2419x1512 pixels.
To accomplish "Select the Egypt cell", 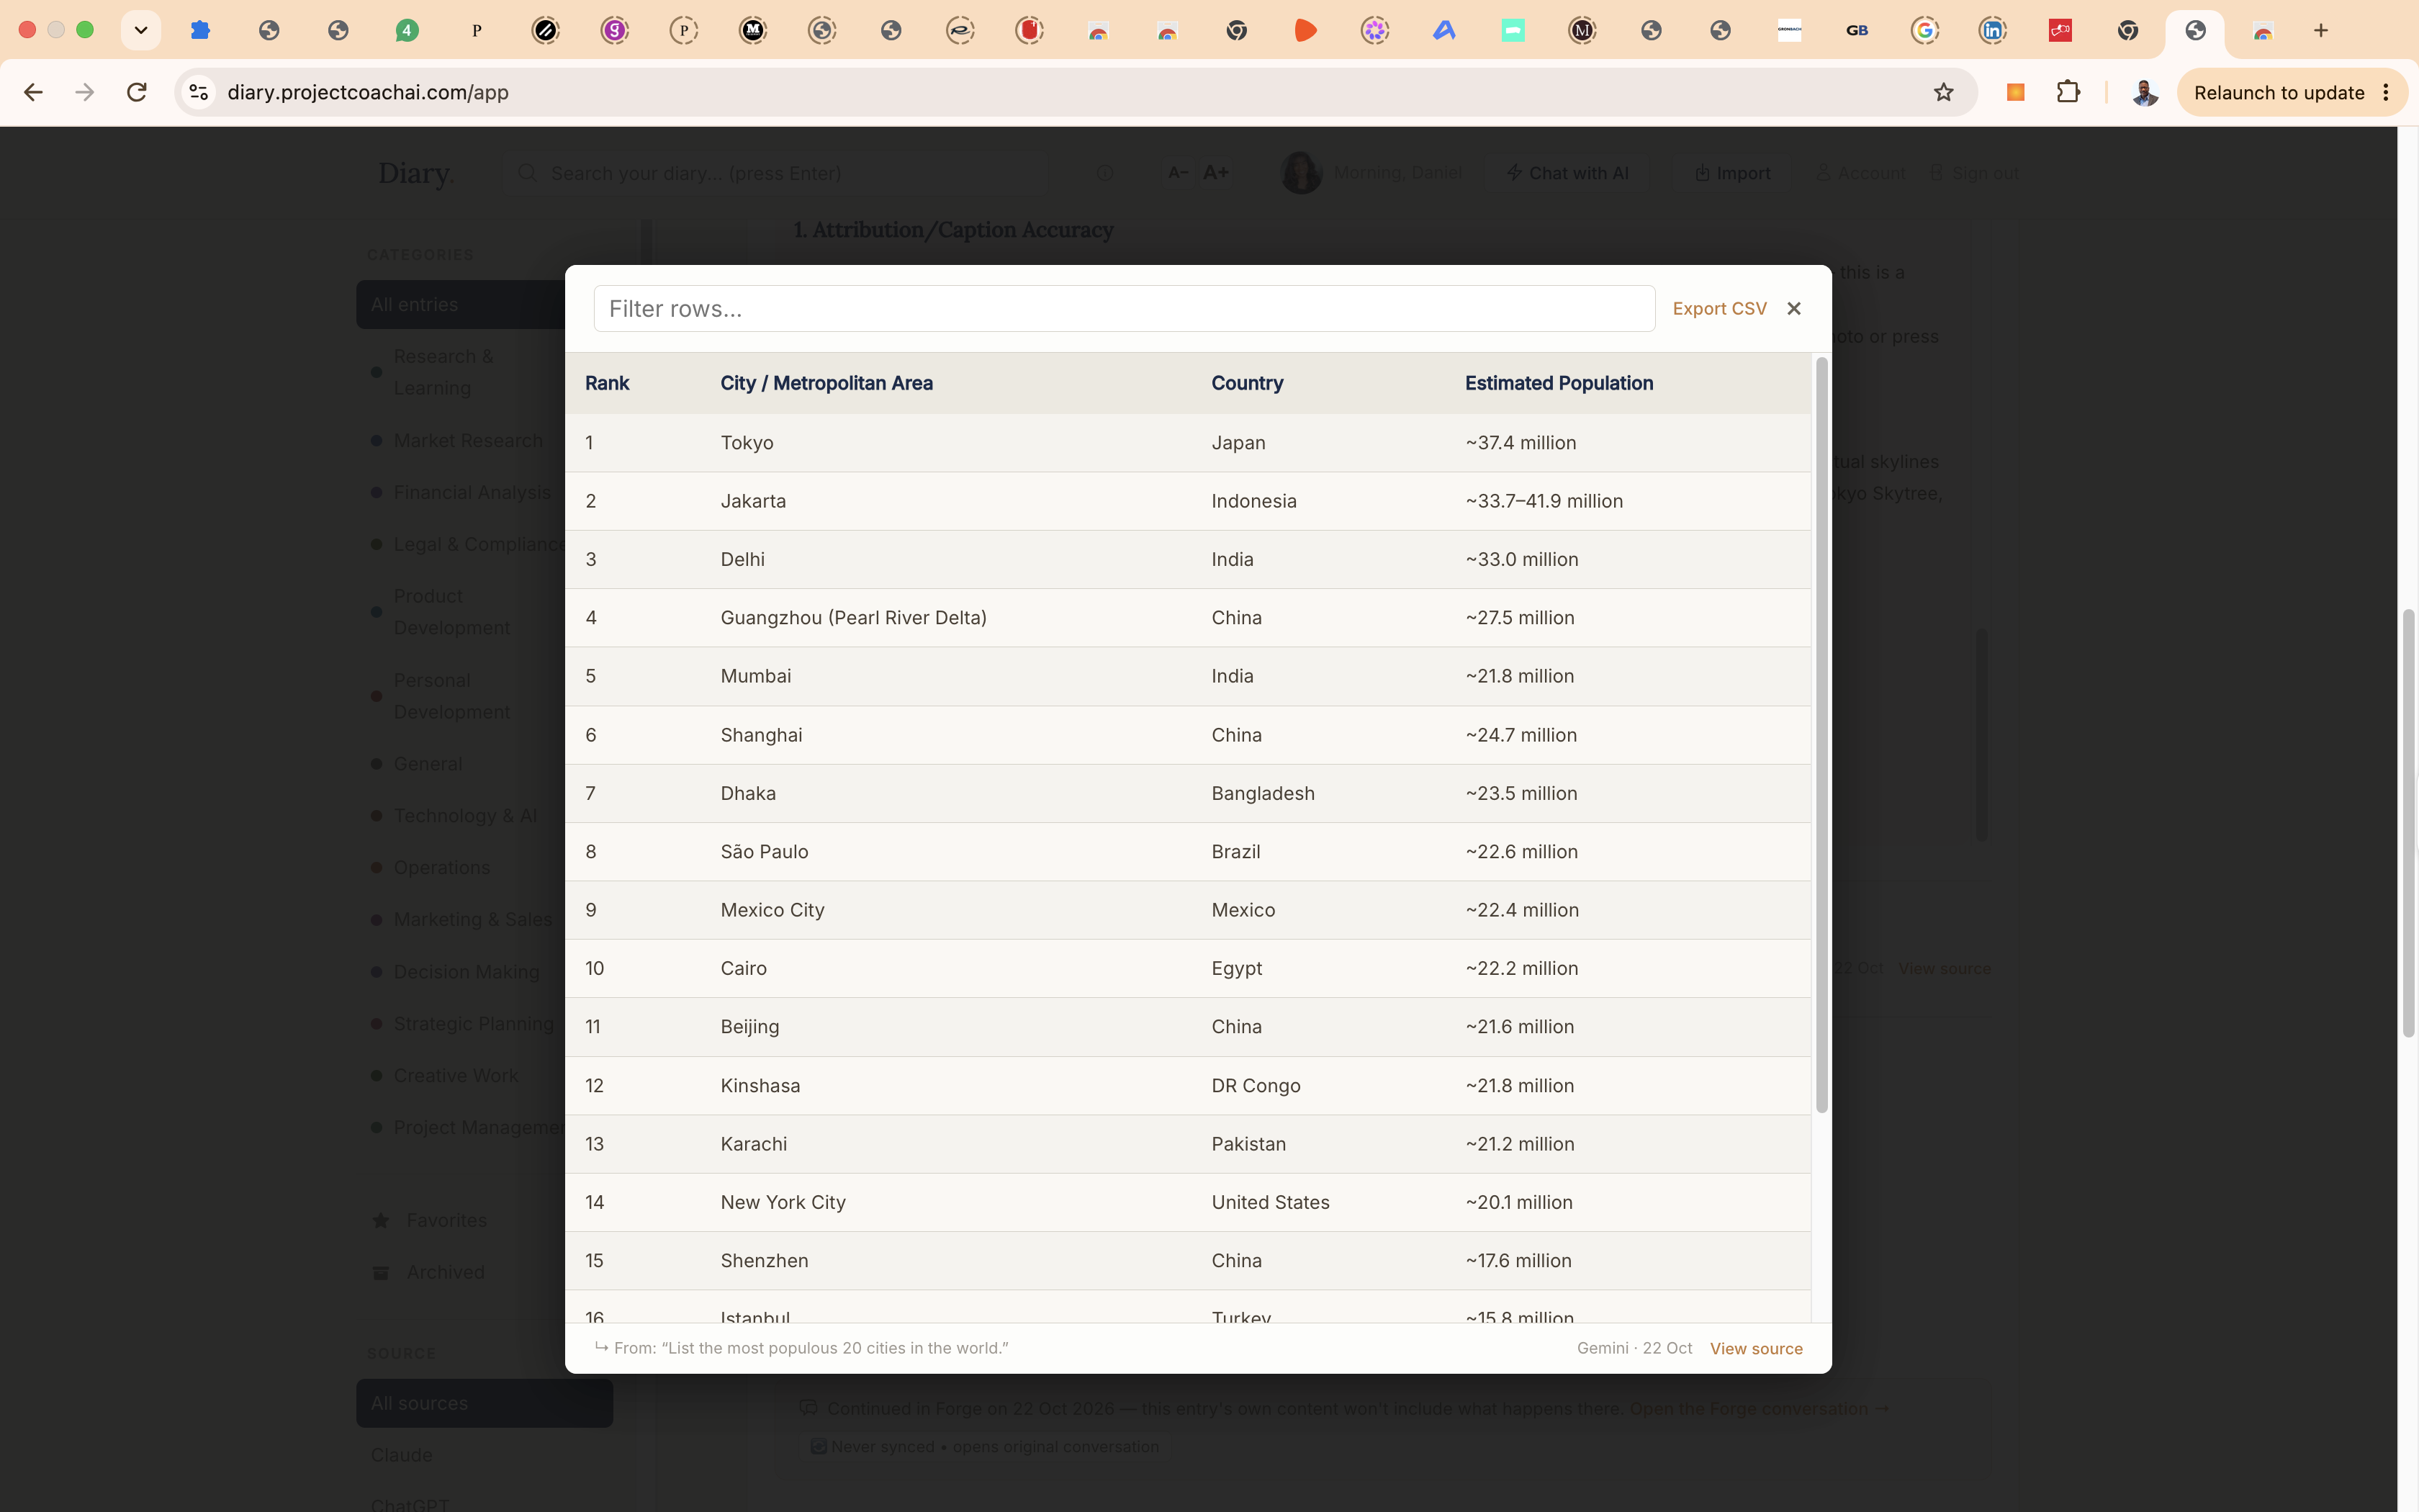I will pyautogui.click(x=1236, y=968).
